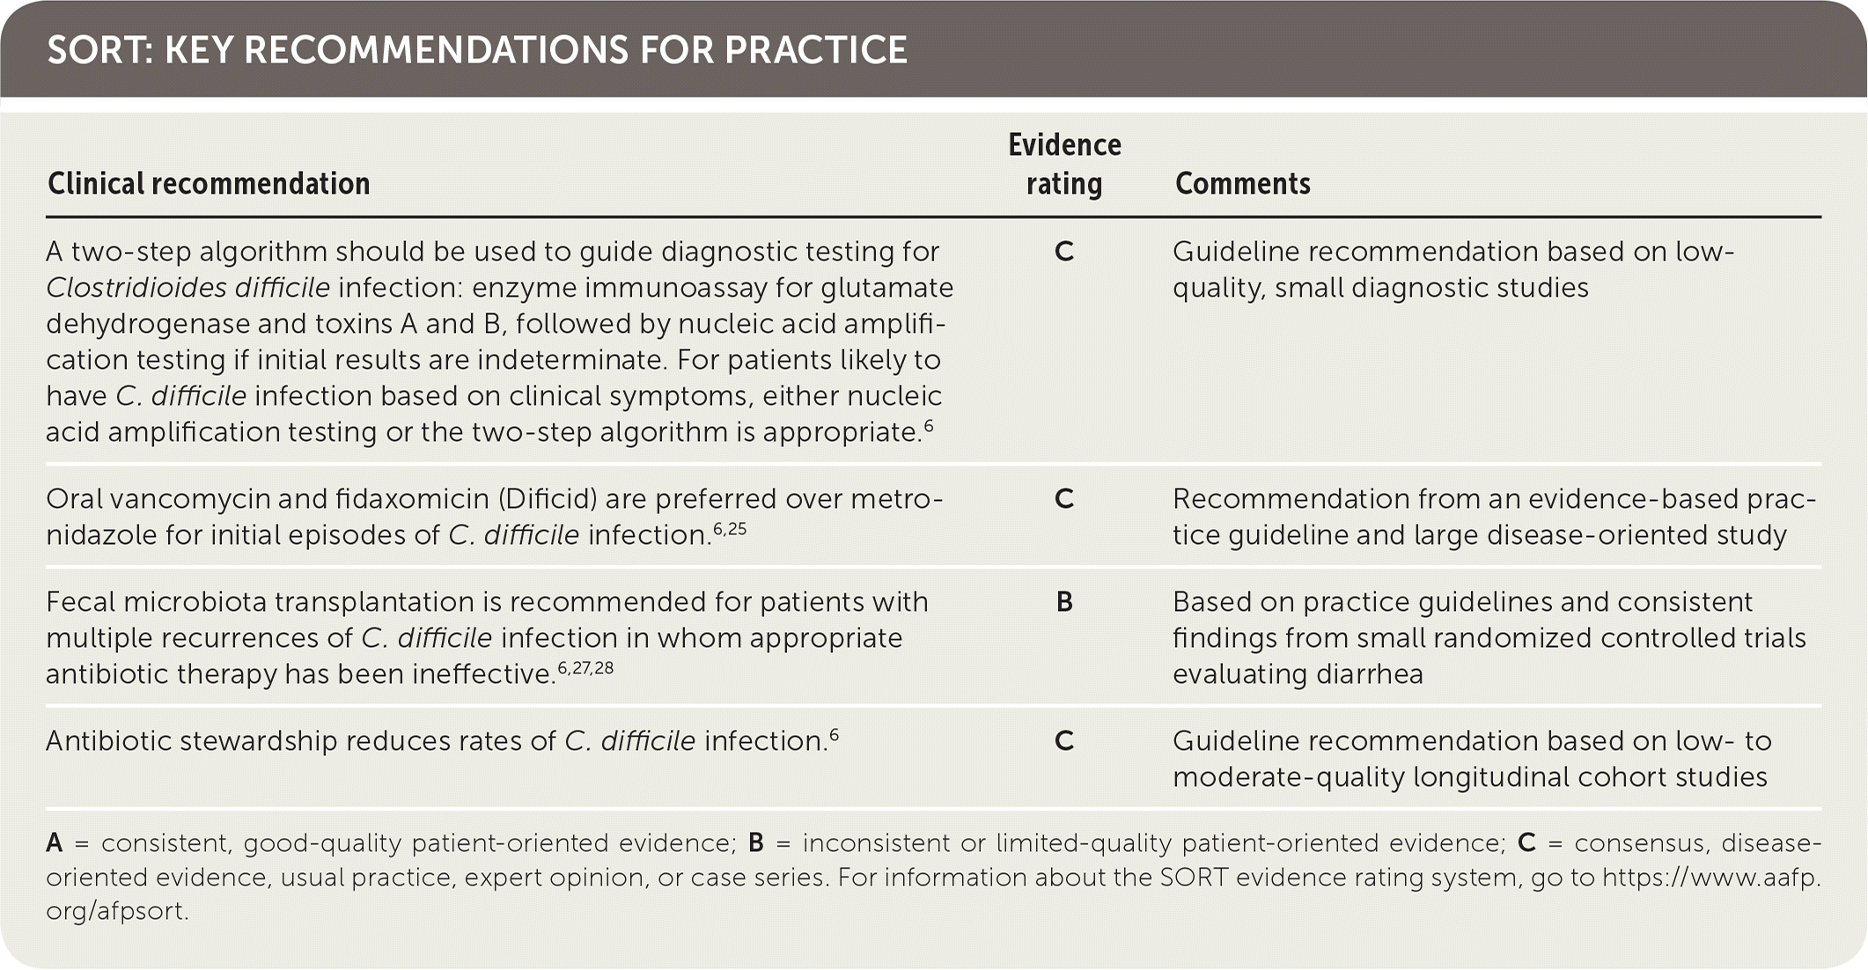Click superscript citation 6,25 after vancomycin recommendation
This screenshot has height=970, width=1868.
pyautogui.click(x=730, y=529)
